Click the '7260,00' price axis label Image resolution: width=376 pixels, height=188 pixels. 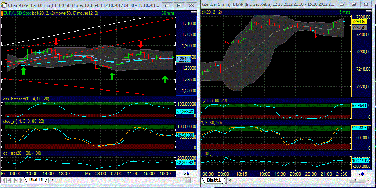[x=363, y=52]
